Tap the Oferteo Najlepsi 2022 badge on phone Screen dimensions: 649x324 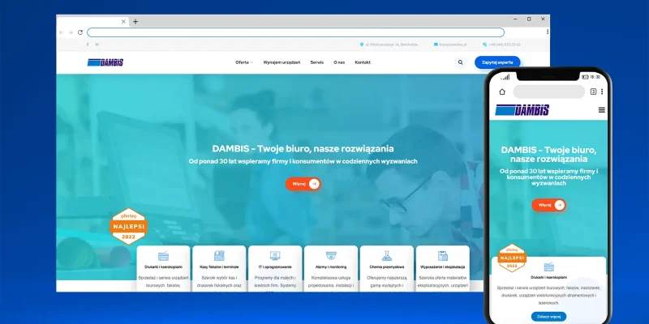512,258
